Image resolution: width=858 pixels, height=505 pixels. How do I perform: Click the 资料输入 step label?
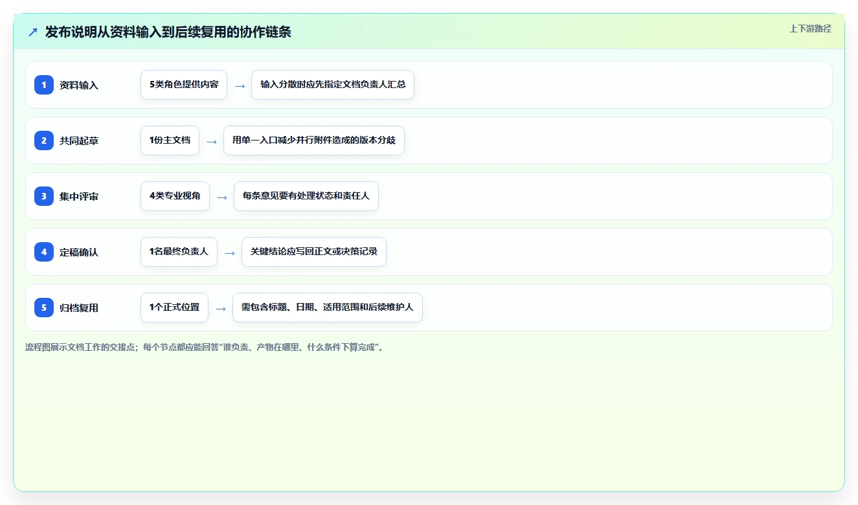click(79, 85)
